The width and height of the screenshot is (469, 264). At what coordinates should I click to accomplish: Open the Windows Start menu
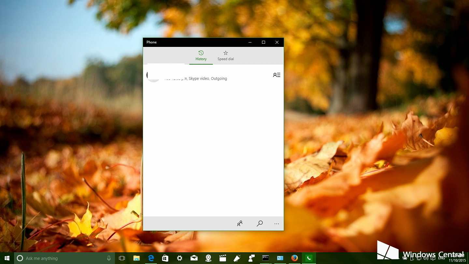pyautogui.click(x=7, y=258)
